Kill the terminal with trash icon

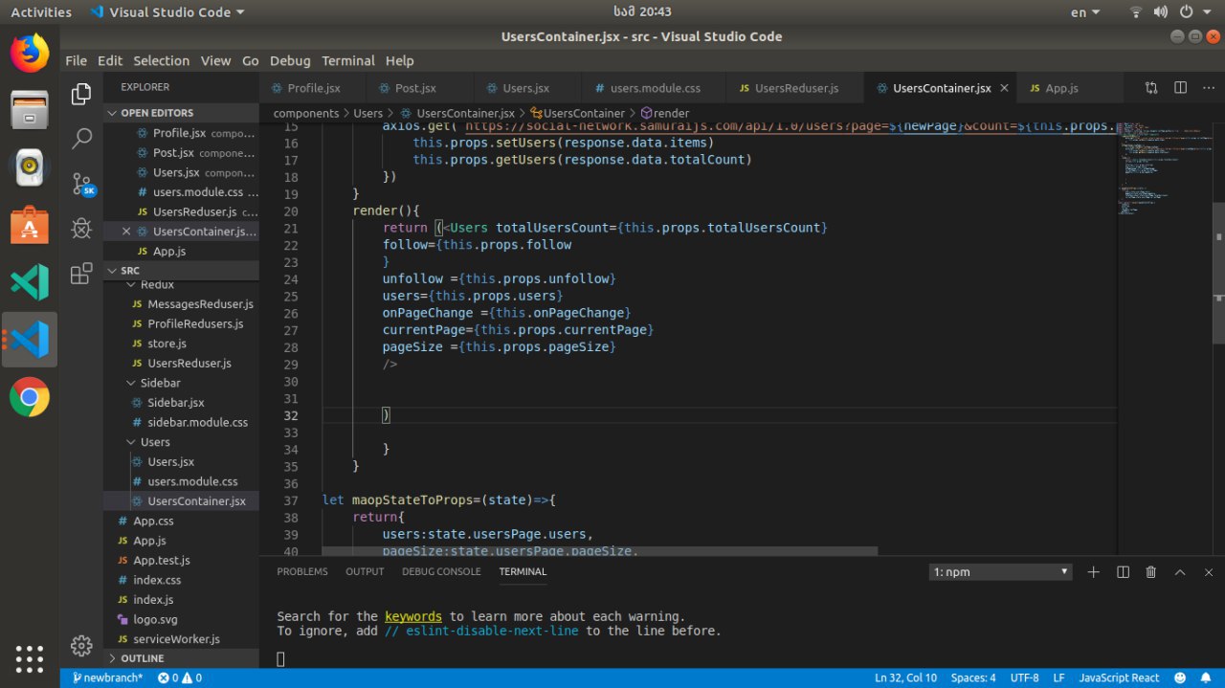[1150, 572]
